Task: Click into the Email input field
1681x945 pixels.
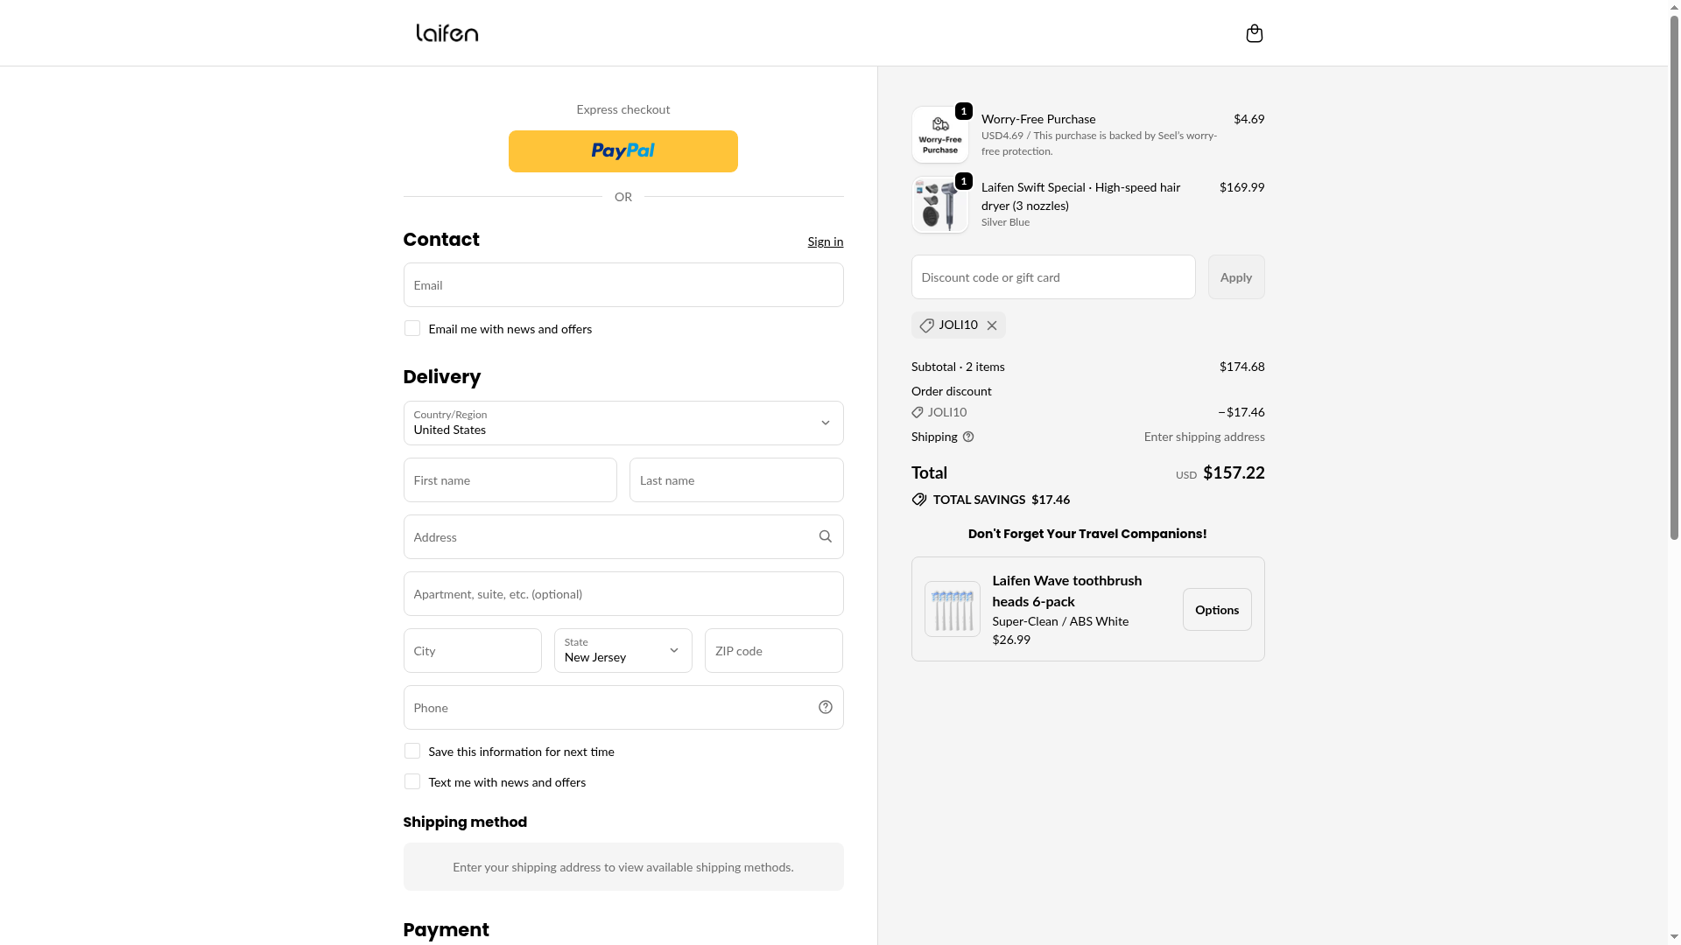Action: click(x=622, y=285)
